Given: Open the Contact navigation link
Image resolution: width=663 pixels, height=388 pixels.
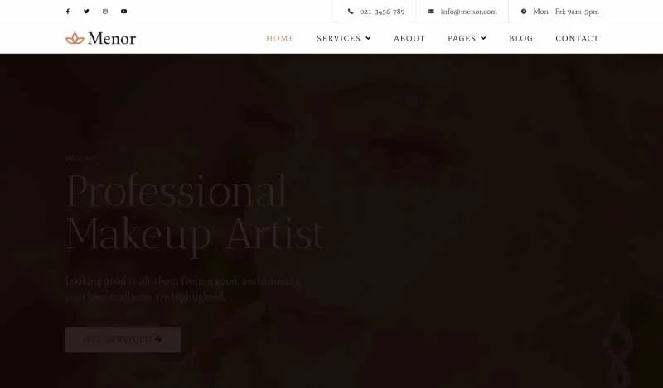Looking at the screenshot, I should pos(577,38).
